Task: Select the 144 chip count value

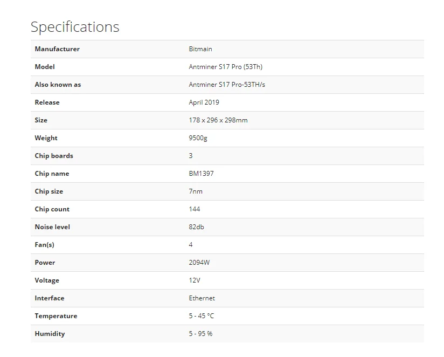Action: point(195,209)
